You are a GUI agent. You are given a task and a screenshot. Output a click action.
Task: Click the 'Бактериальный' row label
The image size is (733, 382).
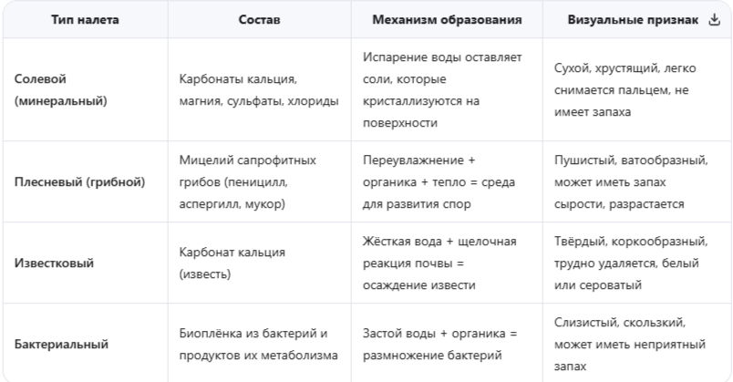pos(61,344)
